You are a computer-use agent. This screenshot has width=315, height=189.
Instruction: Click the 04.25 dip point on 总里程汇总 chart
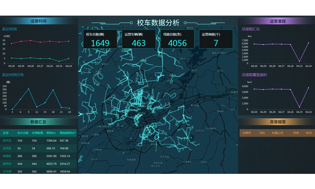[x=299, y=61]
